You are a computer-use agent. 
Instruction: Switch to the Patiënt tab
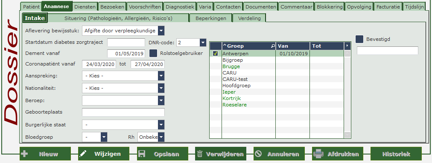[31, 7]
